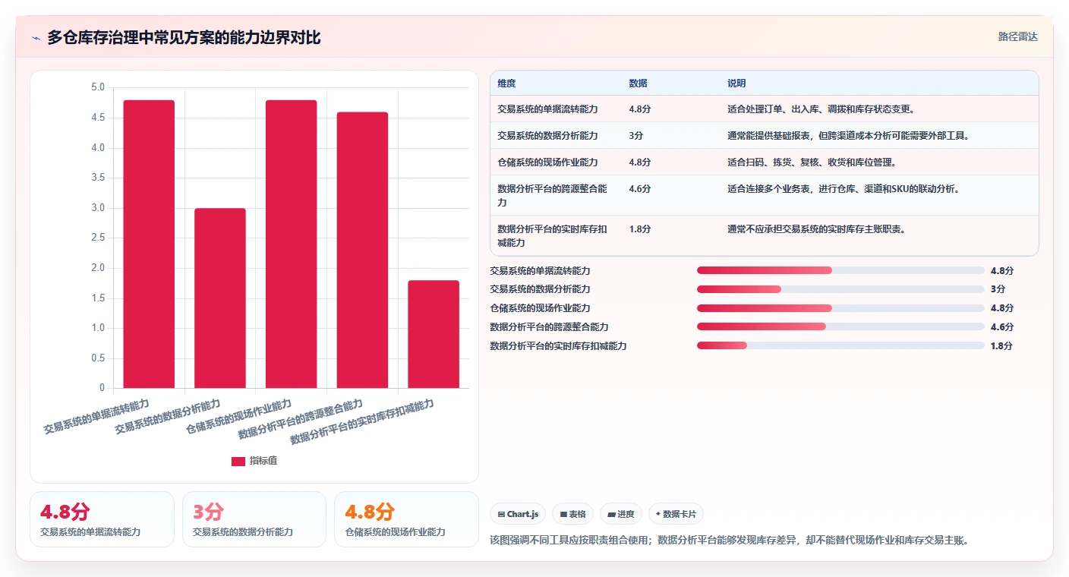
Task: Click the 3分 value beside progress bars
Action: click(x=998, y=289)
